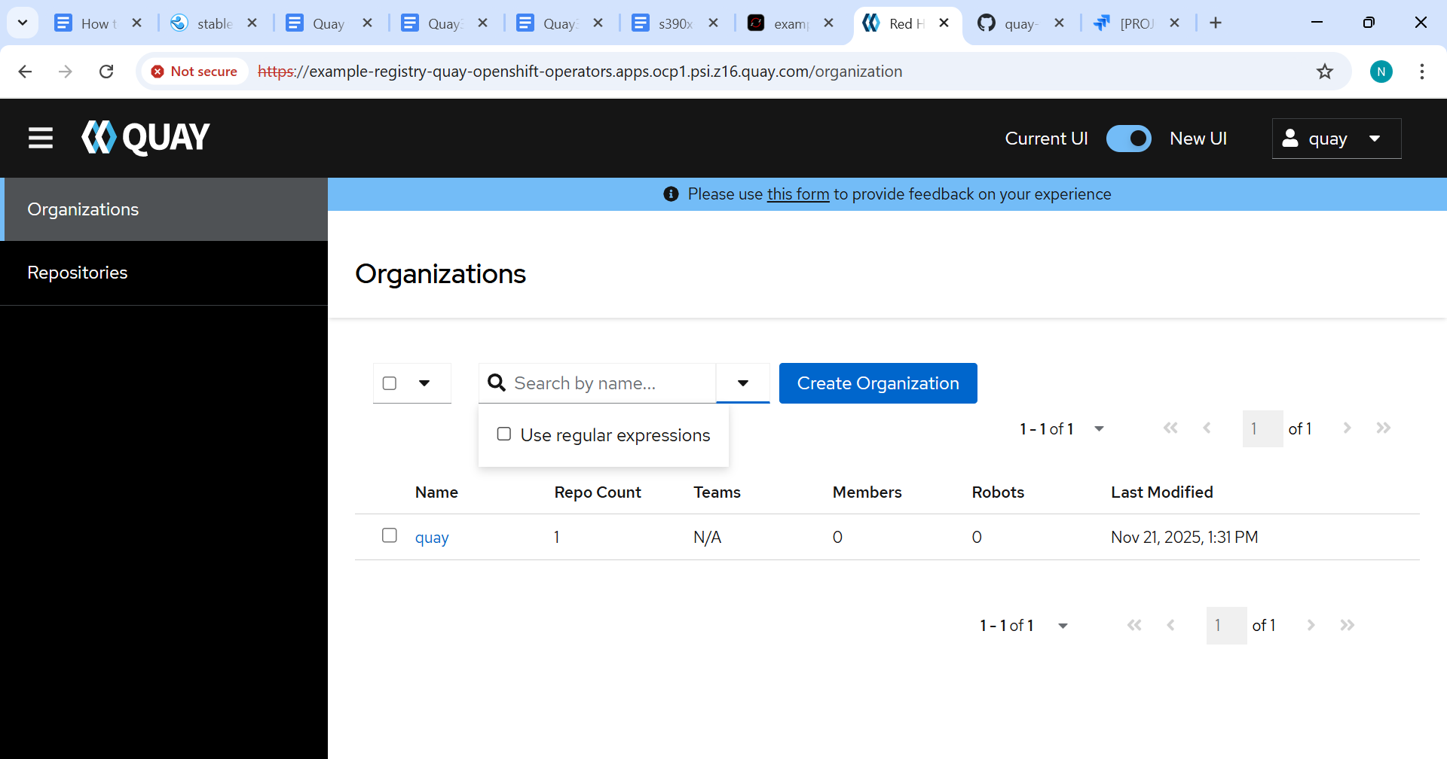1447x759 pixels.
Task: Go to previous page in bottom pagination
Action: coord(1170,625)
